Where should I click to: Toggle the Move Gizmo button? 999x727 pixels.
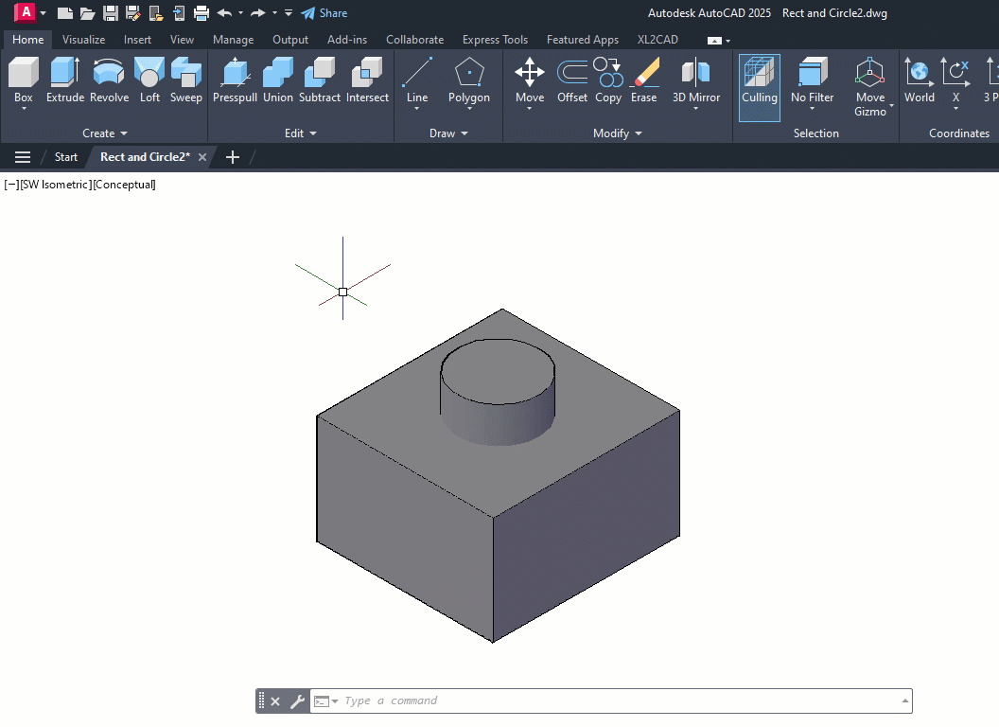click(x=869, y=87)
